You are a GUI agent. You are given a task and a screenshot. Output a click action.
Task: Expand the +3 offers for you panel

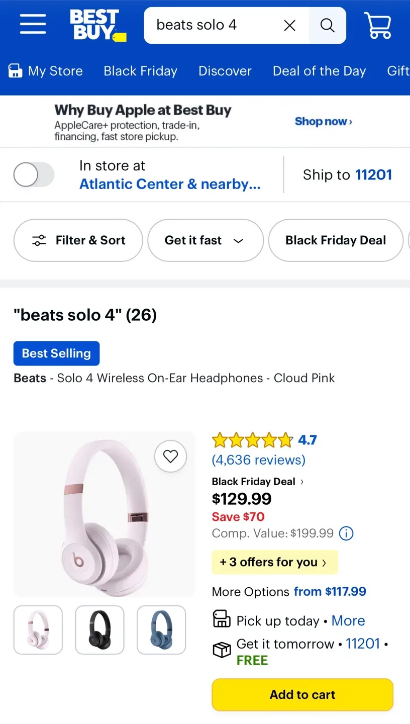[x=274, y=562]
